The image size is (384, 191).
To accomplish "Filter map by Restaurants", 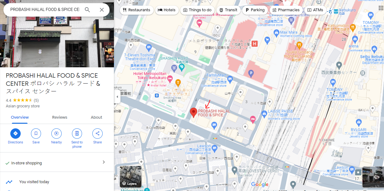I will (136, 10).
